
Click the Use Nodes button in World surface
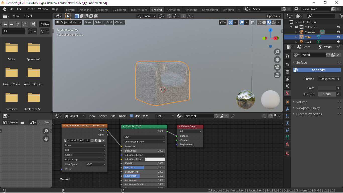click(317, 70)
